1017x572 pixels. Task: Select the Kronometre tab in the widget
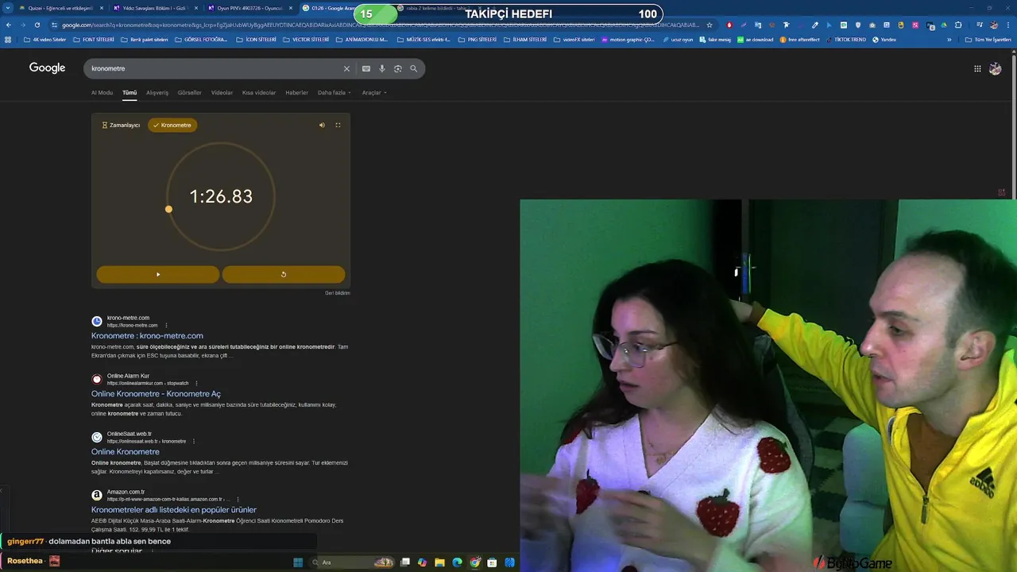tap(172, 125)
